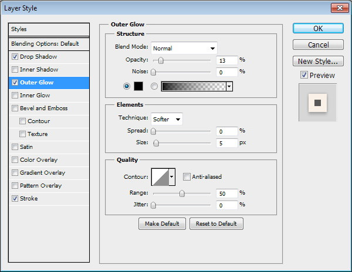Enable the Inner Shadow checkbox

[15, 70]
